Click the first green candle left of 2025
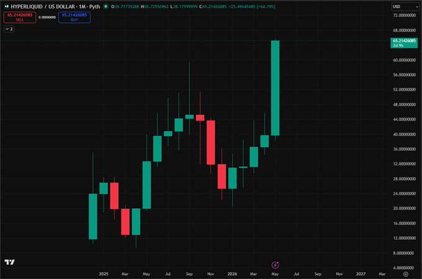The height and width of the screenshot is (279, 422). pos(93,216)
